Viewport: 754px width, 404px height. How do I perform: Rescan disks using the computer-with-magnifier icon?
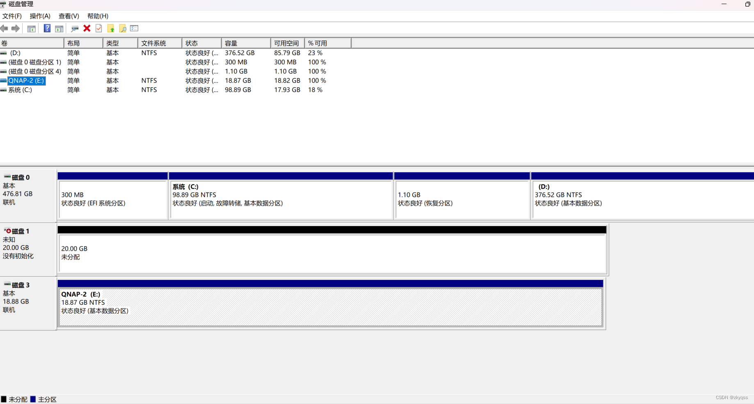point(74,28)
